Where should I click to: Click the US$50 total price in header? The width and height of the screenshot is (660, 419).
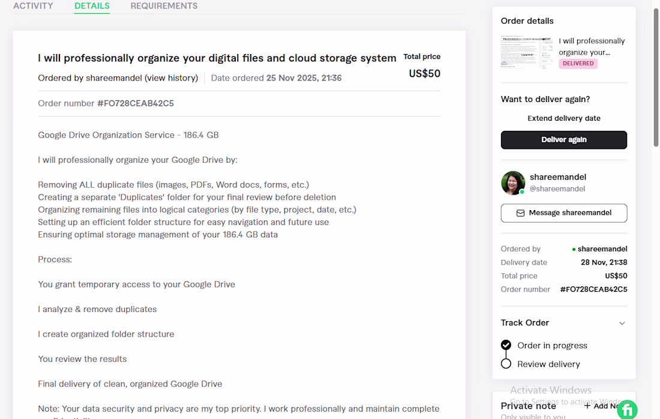(x=424, y=74)
